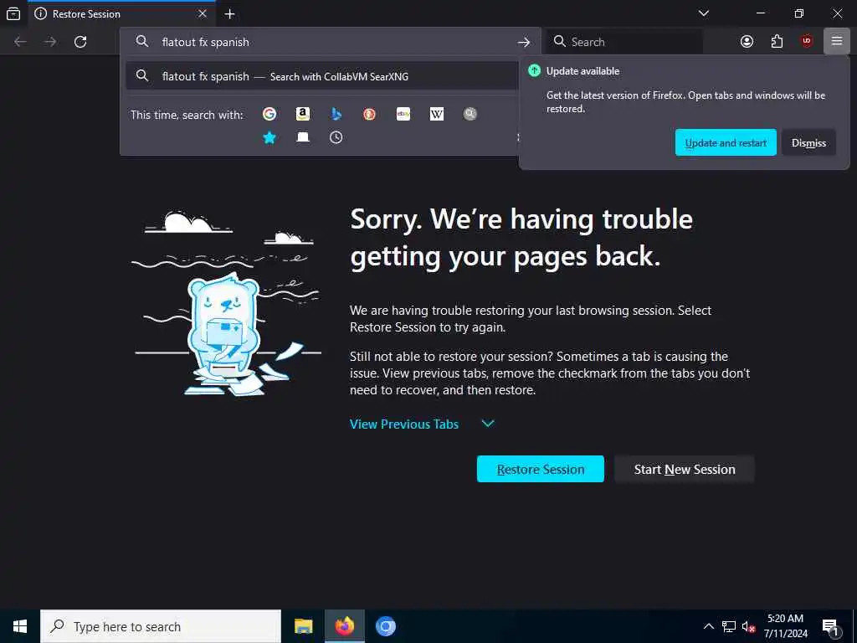This screenshot has width=857, height=643.
Task: Select the CollabVM SearXNG search suggestion
Action: (x=322, y=76)
